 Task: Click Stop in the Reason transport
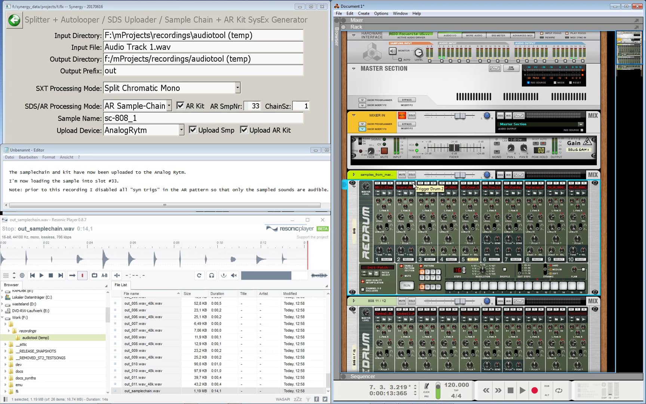click(510, 390)
